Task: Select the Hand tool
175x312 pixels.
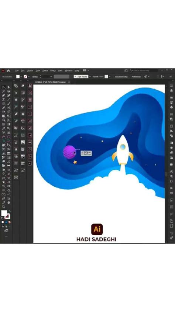Action: [9, 203]
